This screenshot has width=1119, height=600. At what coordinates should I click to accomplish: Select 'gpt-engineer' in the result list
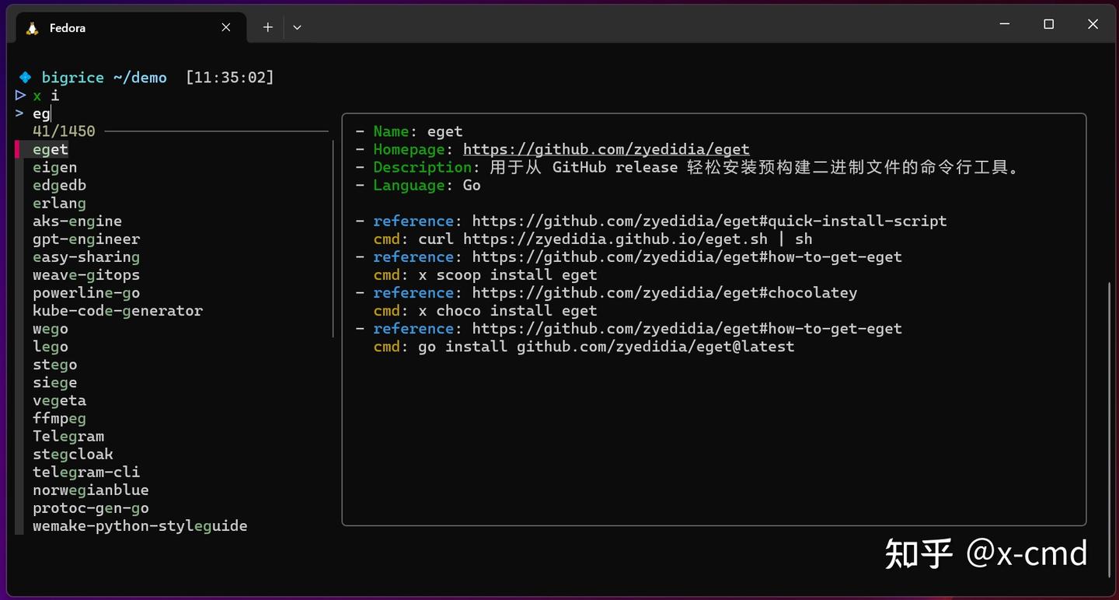coord(86,239)
